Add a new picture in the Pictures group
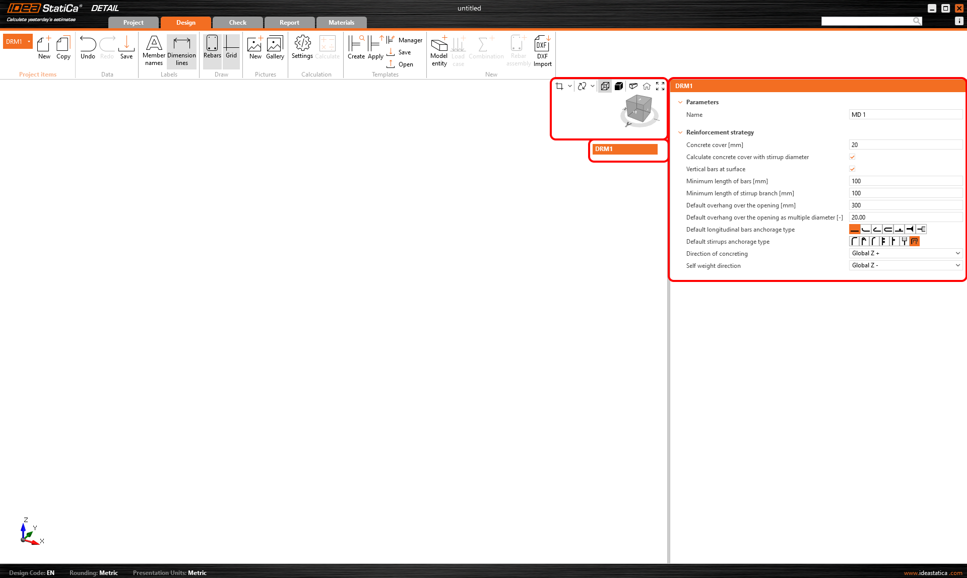The width and height of the screenshot is (967, 578). 255,47
